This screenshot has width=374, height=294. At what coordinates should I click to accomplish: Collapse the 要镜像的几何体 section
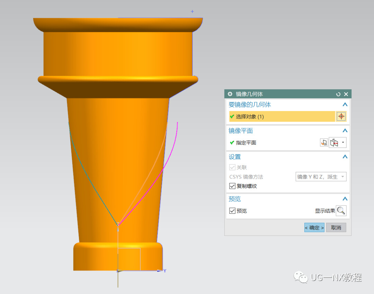(x=345, y=104)
